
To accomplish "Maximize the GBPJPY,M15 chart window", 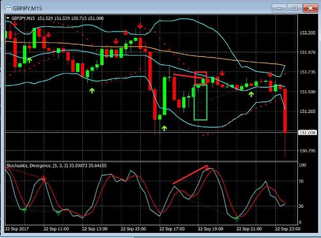I will coord(295,8).
